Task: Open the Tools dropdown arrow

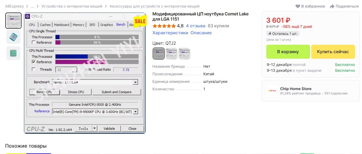Action: [95, 128]
